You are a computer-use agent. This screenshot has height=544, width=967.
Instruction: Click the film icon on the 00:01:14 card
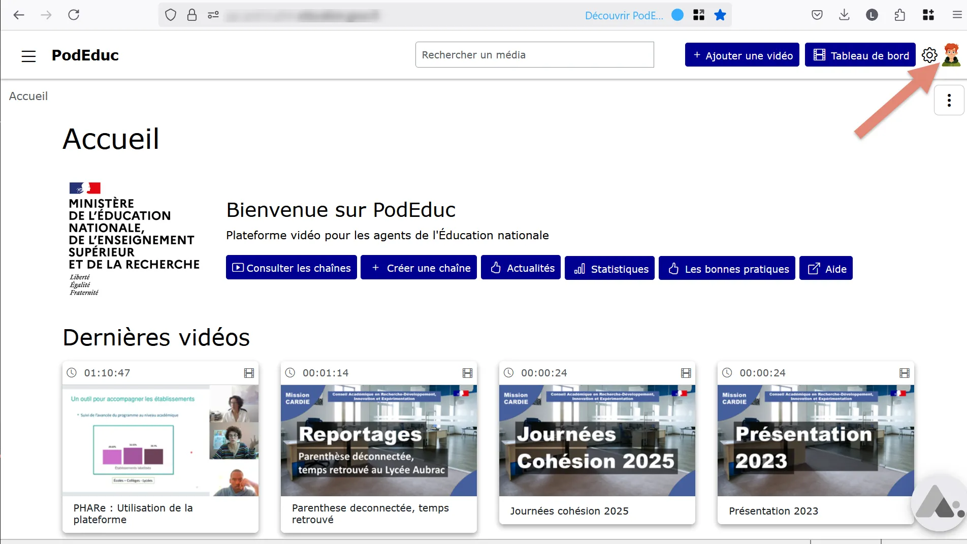pyautogui.click(x=467, y=373)
